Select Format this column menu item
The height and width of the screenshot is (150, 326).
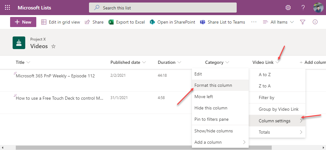coord(213,85)
